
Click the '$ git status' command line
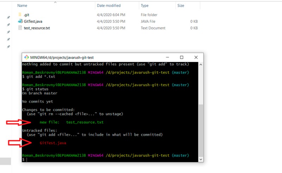tap(35, 89)
